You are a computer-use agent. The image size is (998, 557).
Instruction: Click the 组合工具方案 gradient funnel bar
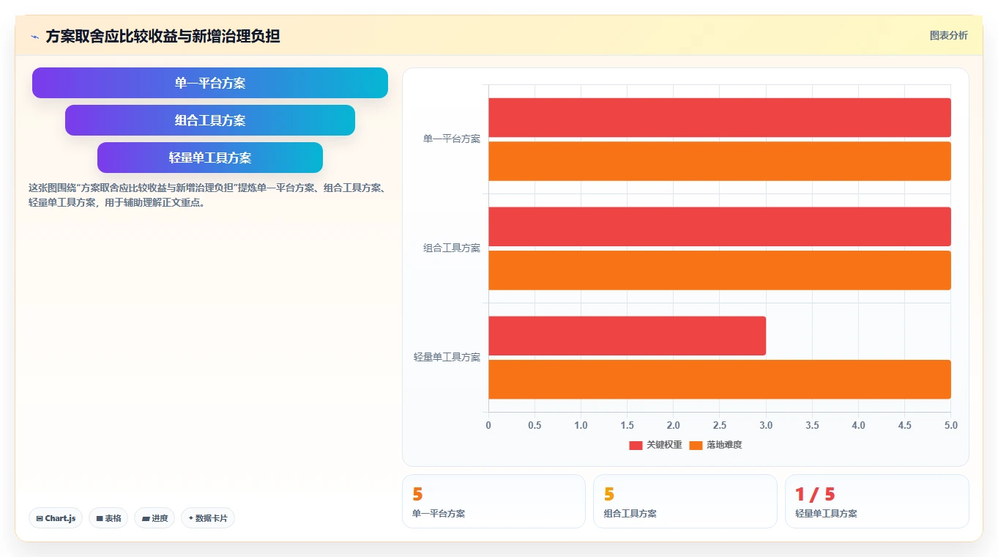(210, 120)
